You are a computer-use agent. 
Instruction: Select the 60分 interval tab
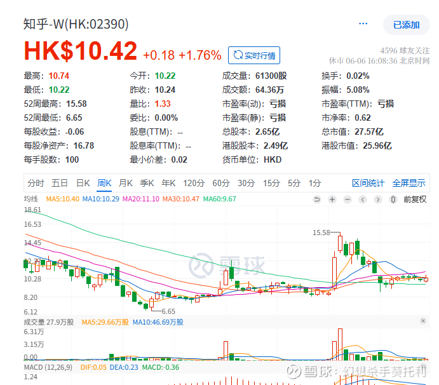click(x=221, y=183)
